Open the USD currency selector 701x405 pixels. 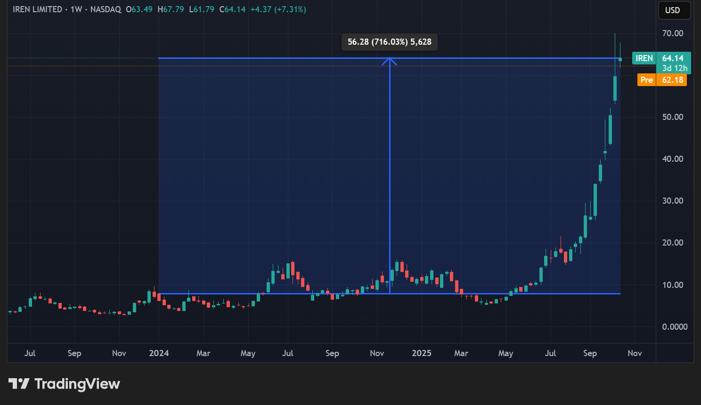674,10
